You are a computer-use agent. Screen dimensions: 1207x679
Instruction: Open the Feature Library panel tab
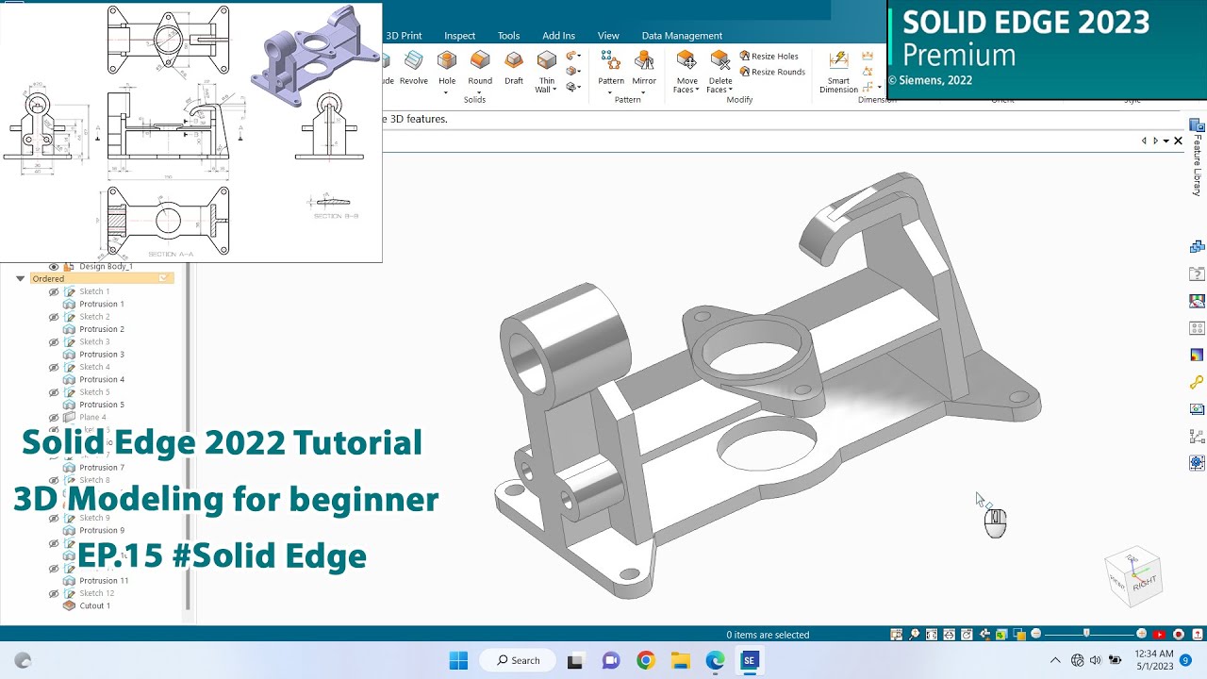click(1197, 157)
